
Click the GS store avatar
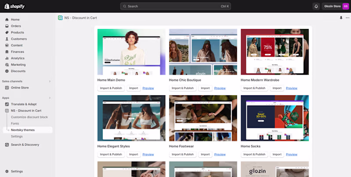(x=345, y=6)
